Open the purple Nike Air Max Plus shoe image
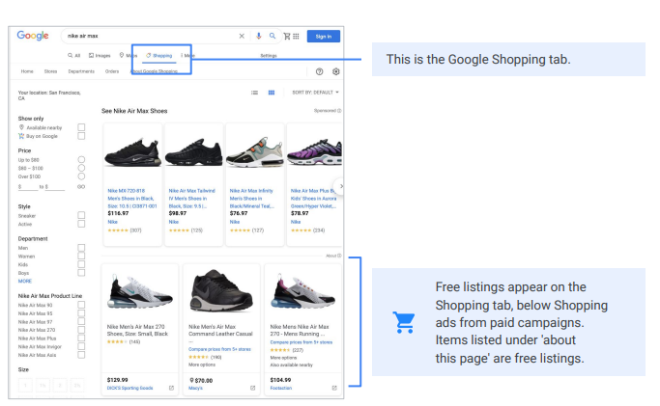Viewport: 660px width, 406px height. (x=314, y=152)
